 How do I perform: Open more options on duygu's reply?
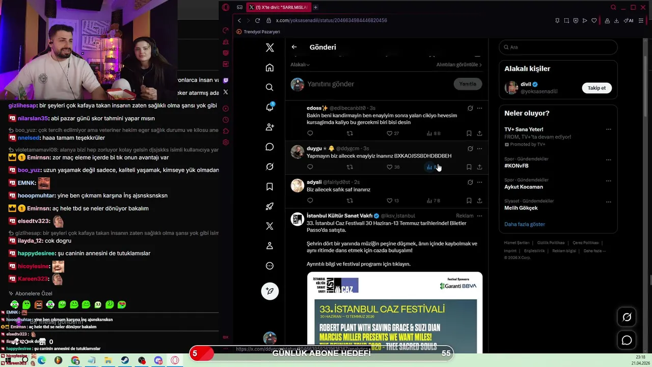[479, 149]
